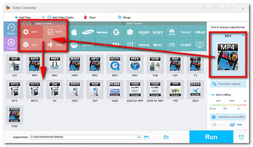This screenshot has height=147, width=253.
Task: Open the Microsoft device presets
Action: click(102, 32)
